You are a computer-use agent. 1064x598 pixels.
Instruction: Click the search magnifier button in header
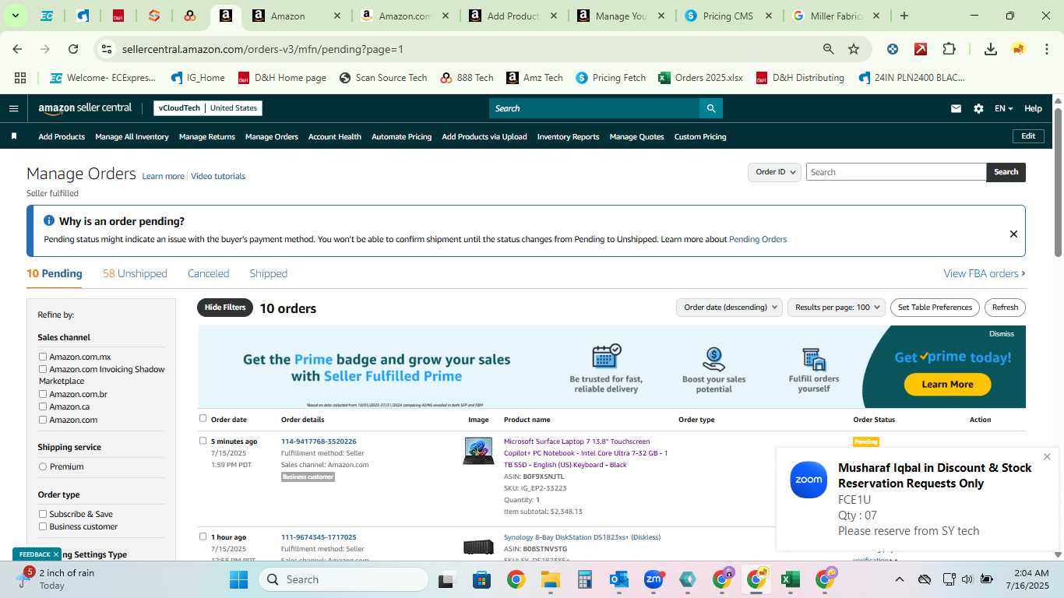710,108
